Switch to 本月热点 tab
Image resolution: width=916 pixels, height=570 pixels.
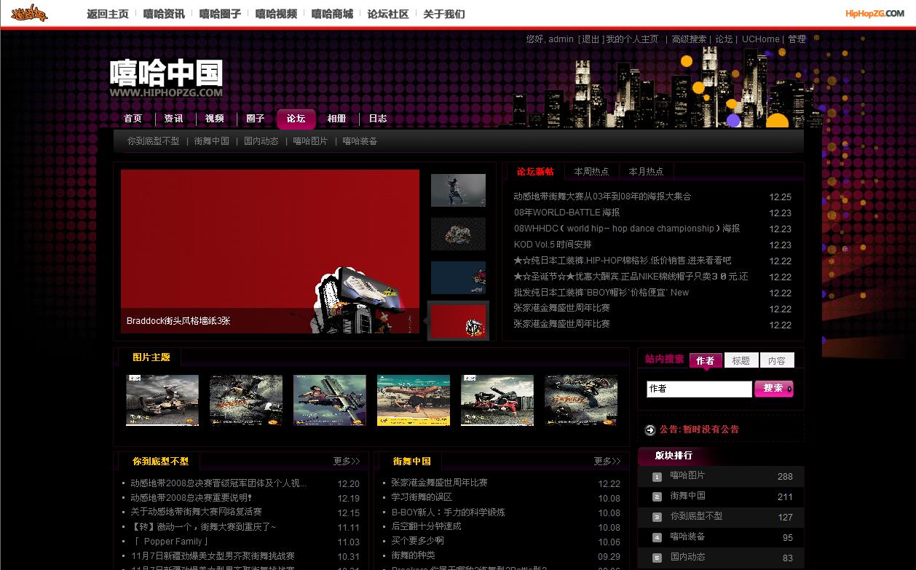click(x=646, y=172)
